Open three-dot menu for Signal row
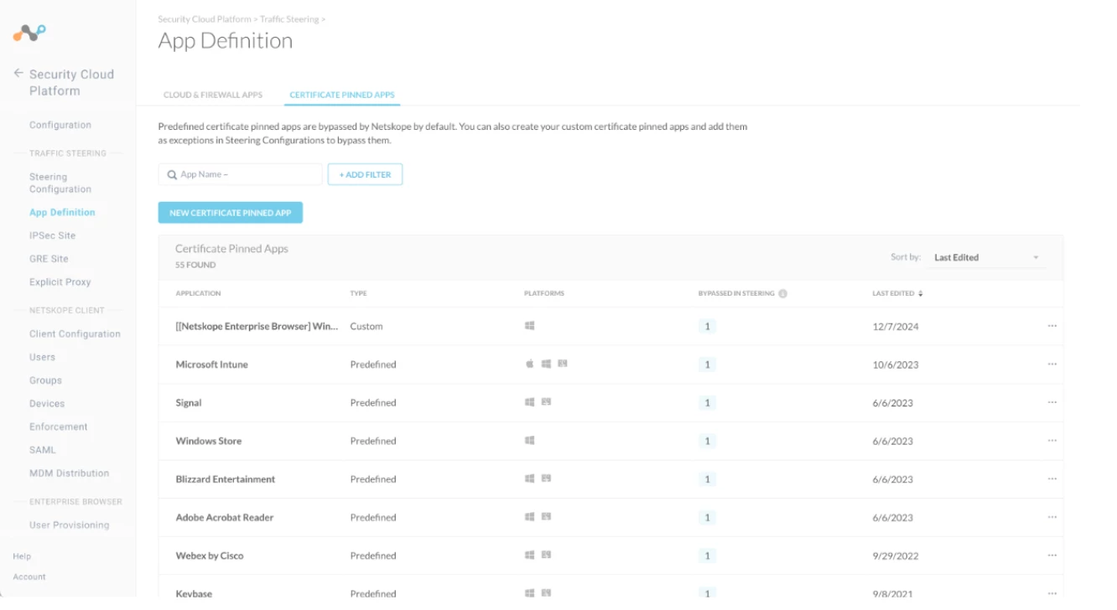 click(x=1052, y=402)
